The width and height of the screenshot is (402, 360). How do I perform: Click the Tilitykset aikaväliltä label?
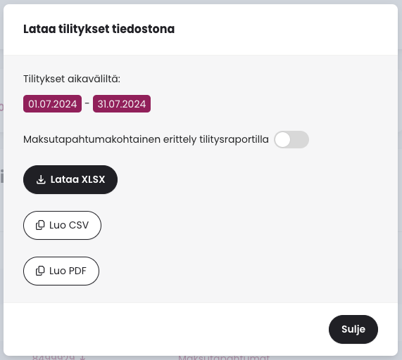72,79
